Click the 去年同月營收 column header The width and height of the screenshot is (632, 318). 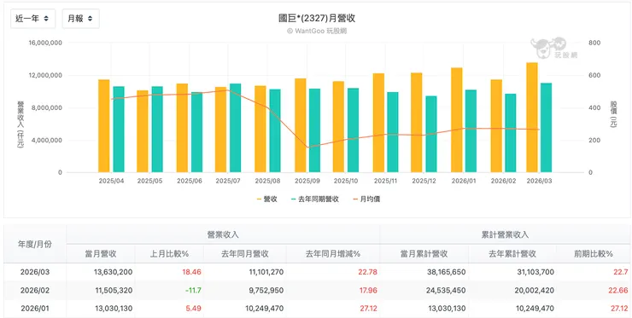tap(245, 254)
